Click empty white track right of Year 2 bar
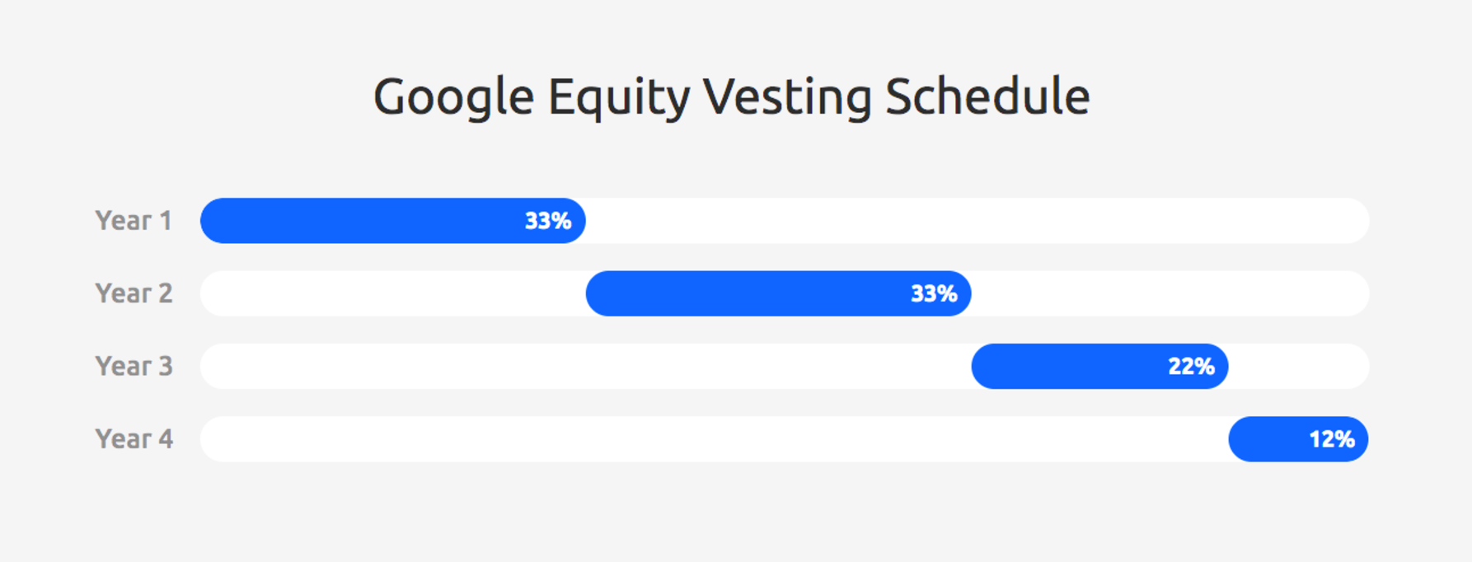The image size is (1472, 562). pyautogui.click(x=1170, y=293)
